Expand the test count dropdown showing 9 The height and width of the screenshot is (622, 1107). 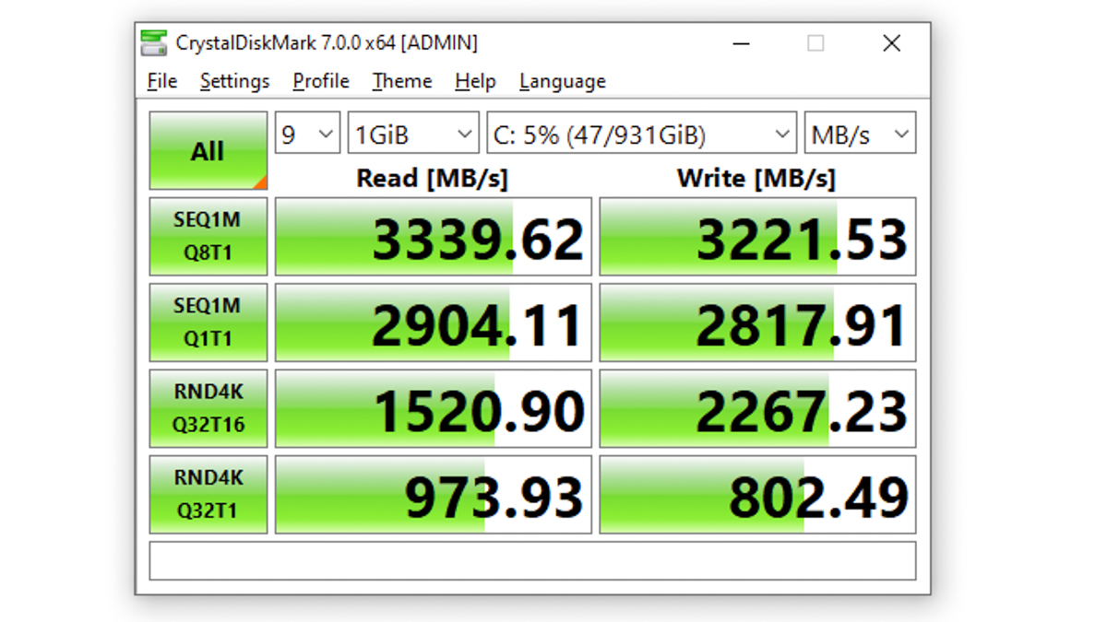(x=308, y=135)
